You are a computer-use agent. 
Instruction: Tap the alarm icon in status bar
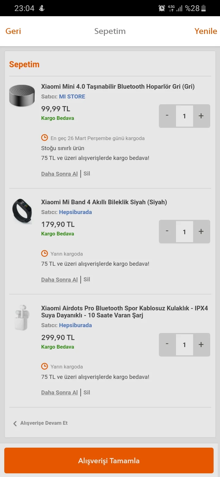(162, 8)
